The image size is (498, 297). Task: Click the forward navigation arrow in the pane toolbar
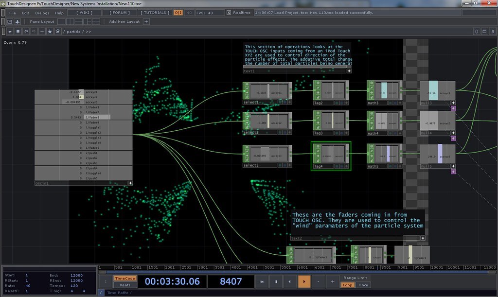pos(33,31)
